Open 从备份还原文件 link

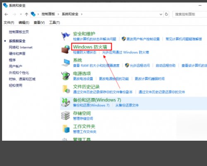[127, 105]
